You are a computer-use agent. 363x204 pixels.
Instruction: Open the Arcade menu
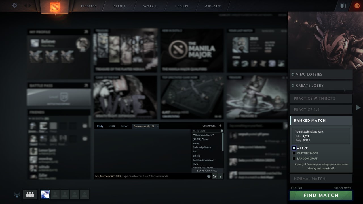click(x=213, y=6)
